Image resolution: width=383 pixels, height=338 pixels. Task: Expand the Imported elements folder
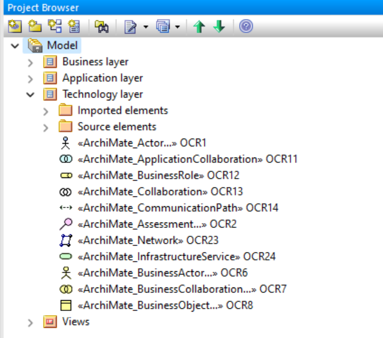click(x=46, y=111)
